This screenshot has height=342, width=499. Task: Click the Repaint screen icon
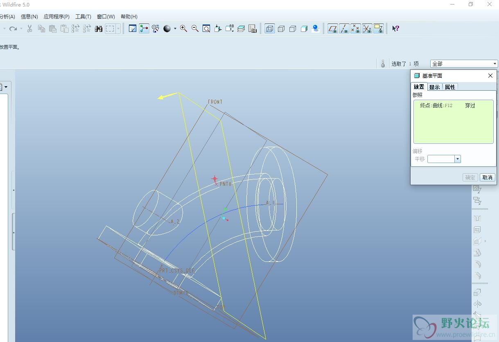133,29
